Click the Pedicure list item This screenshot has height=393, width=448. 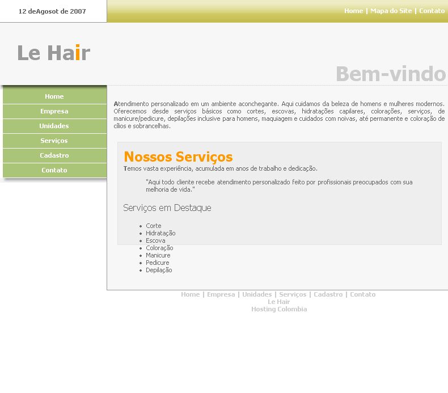(158, 263)
